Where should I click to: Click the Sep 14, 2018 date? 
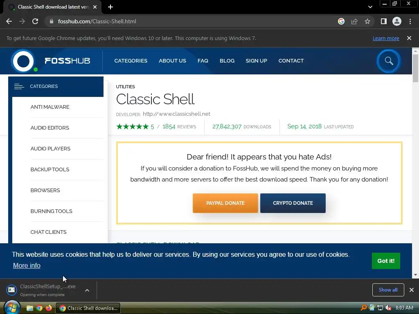click(x=304, y=126)
